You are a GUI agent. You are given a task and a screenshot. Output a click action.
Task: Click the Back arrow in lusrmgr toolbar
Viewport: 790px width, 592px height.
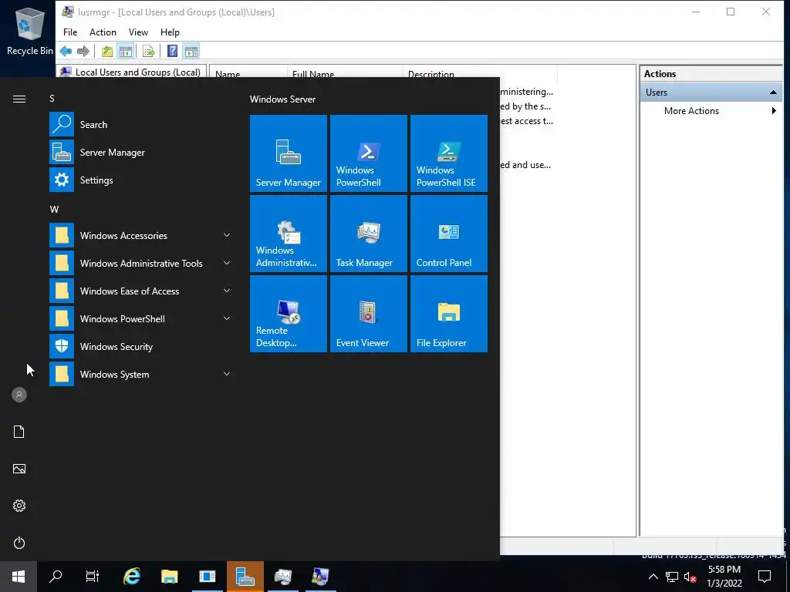point(66,51)
